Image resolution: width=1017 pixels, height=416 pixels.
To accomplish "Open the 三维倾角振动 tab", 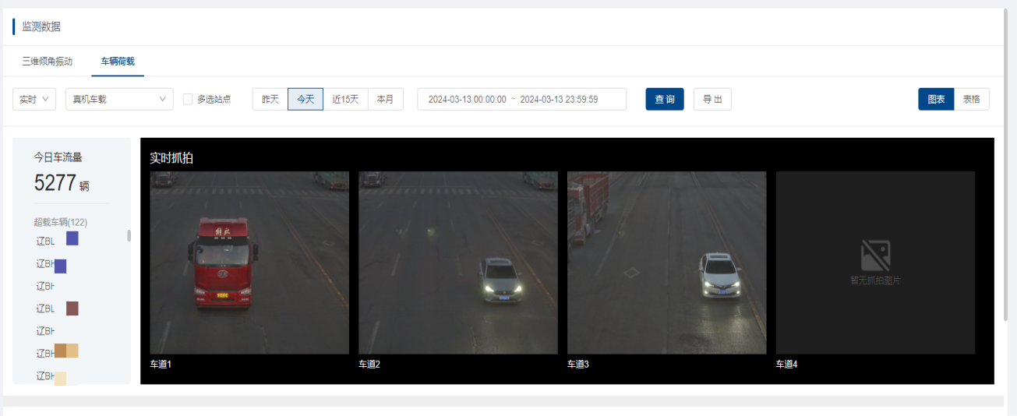I will (48, 62).
